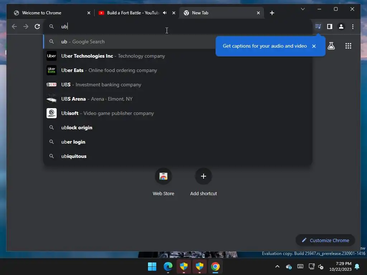Click the address bar containing 'ub'

178,26
